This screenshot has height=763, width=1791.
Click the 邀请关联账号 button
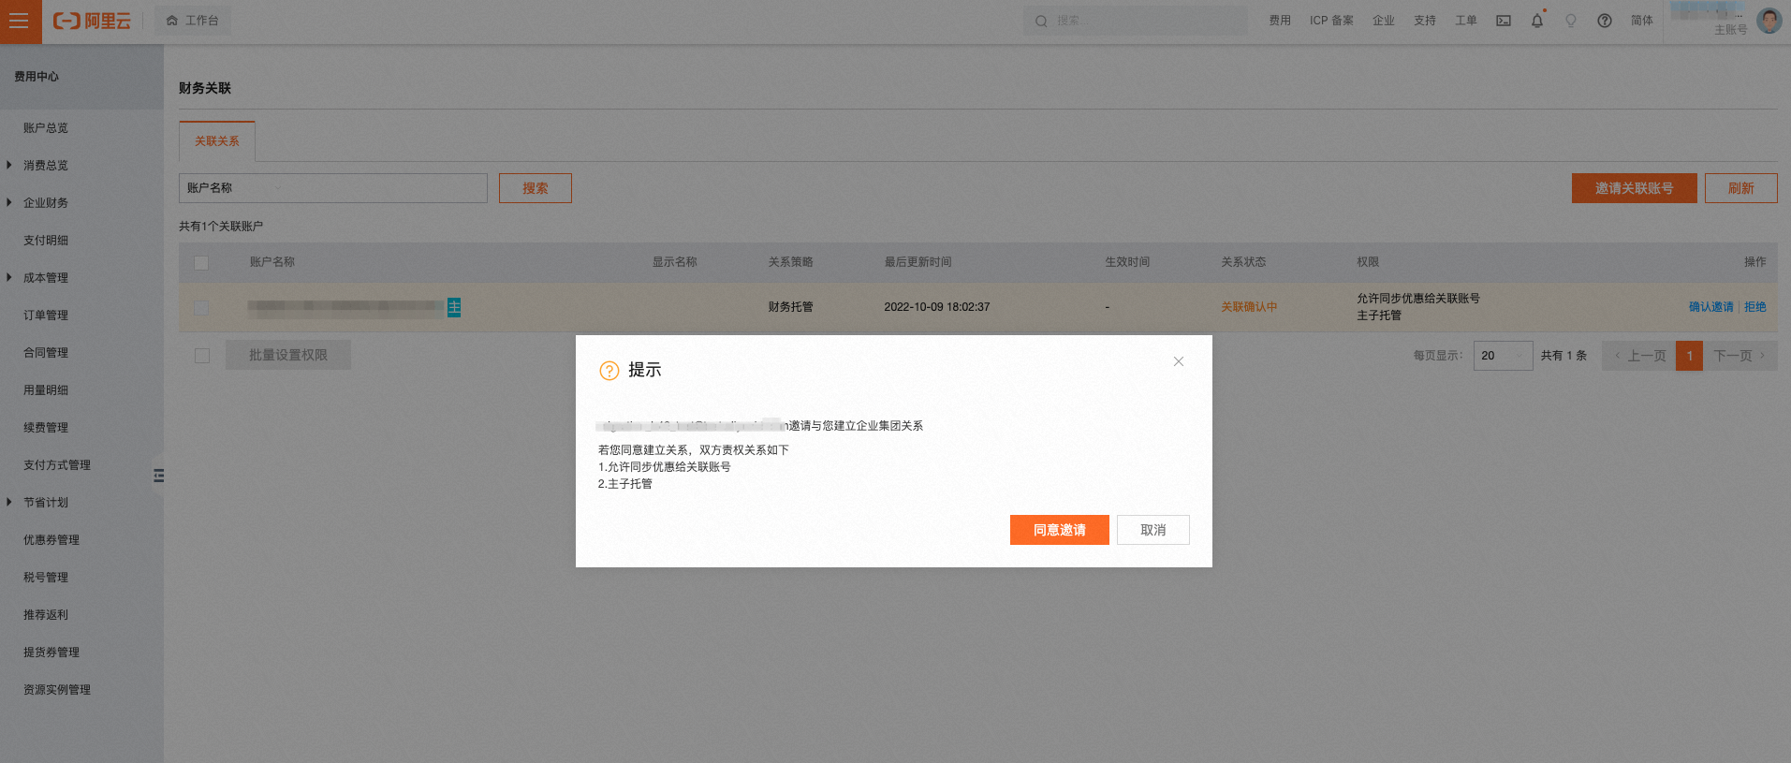pos(1635,188)
